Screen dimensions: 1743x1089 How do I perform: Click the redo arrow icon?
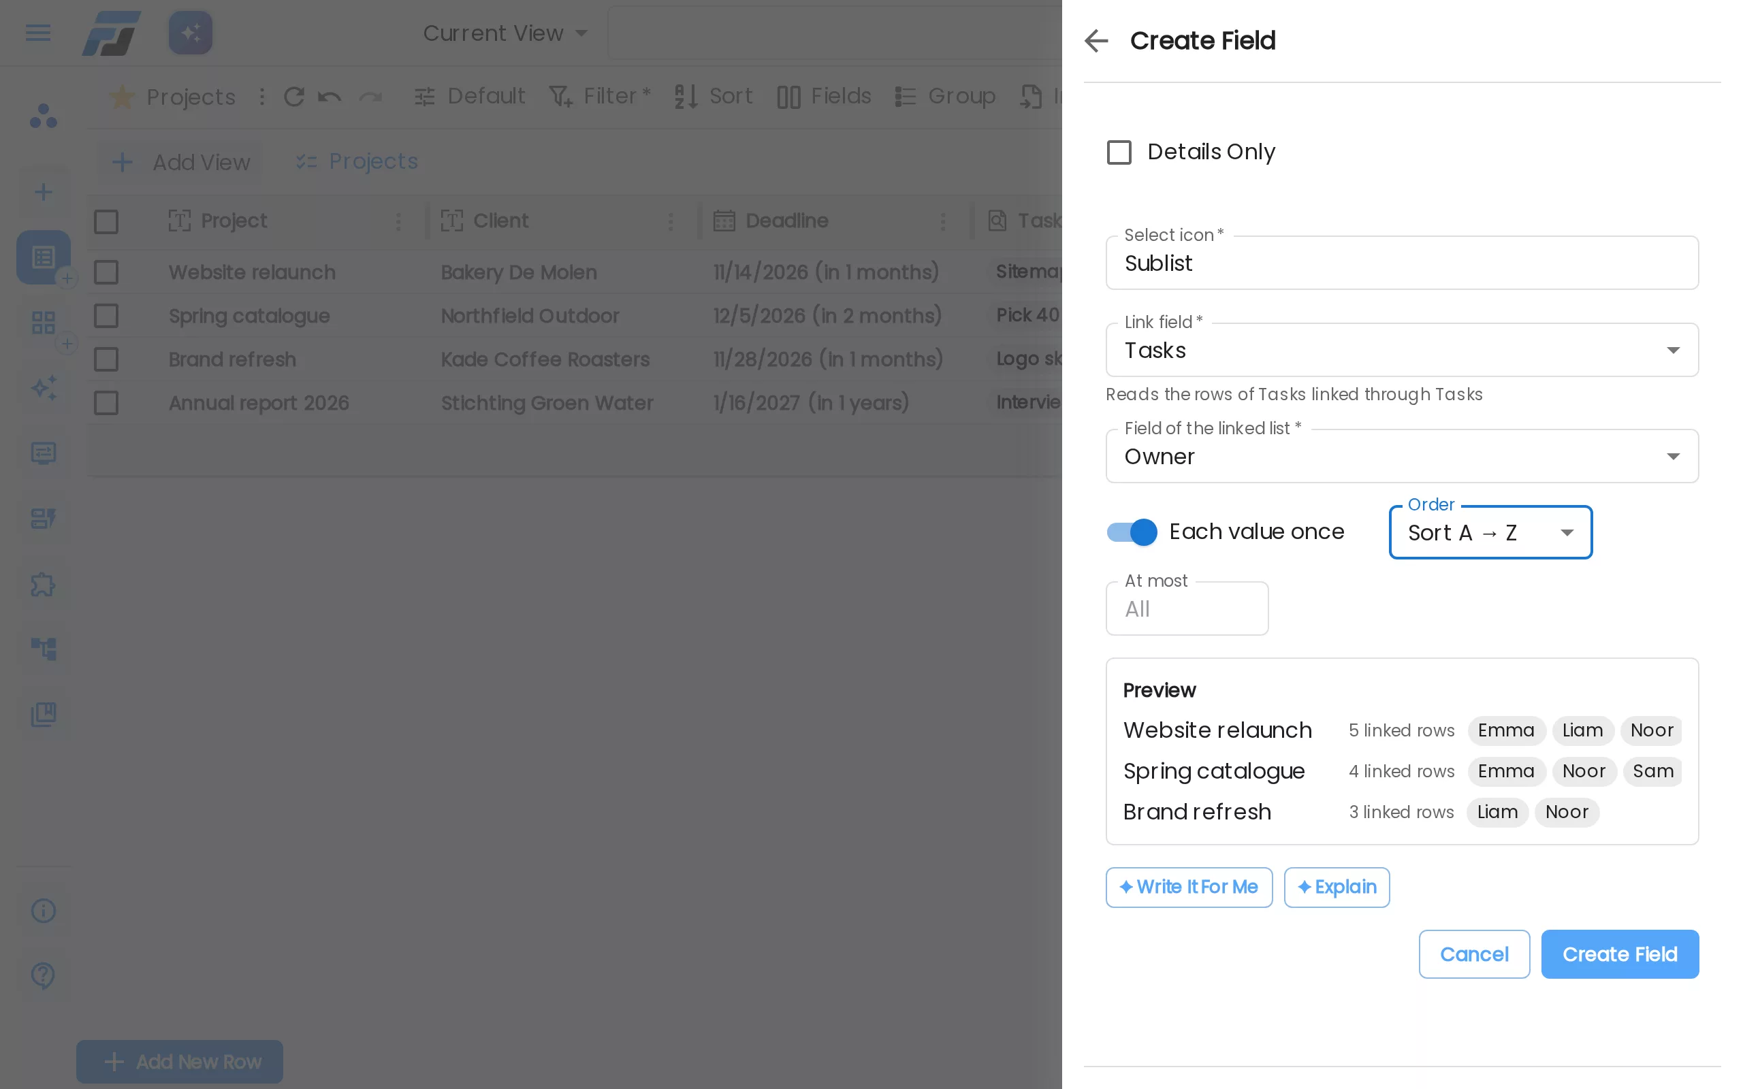[x=370, y=97]
